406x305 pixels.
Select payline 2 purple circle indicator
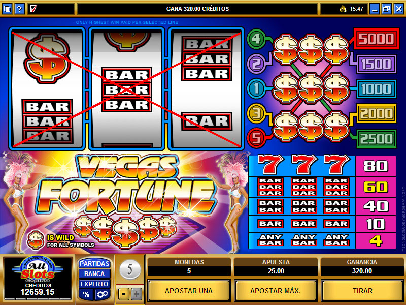256,64
